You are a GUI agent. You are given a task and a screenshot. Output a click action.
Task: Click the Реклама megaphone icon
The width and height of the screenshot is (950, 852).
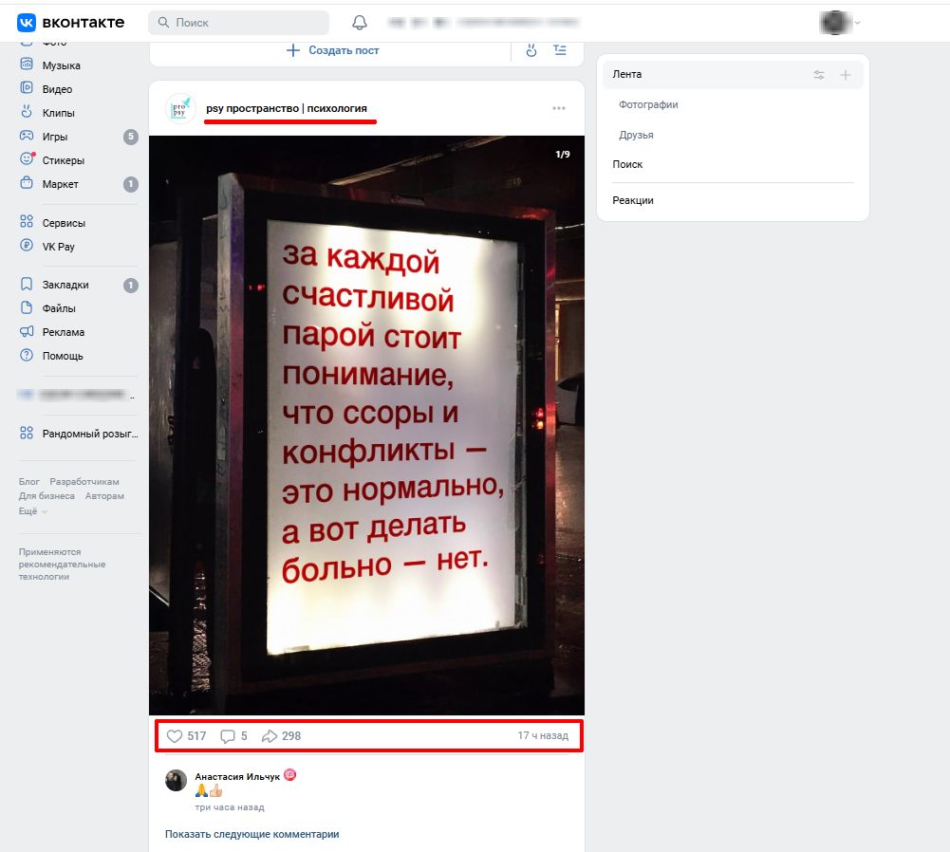pyautogui.click(x=27, y=331)
